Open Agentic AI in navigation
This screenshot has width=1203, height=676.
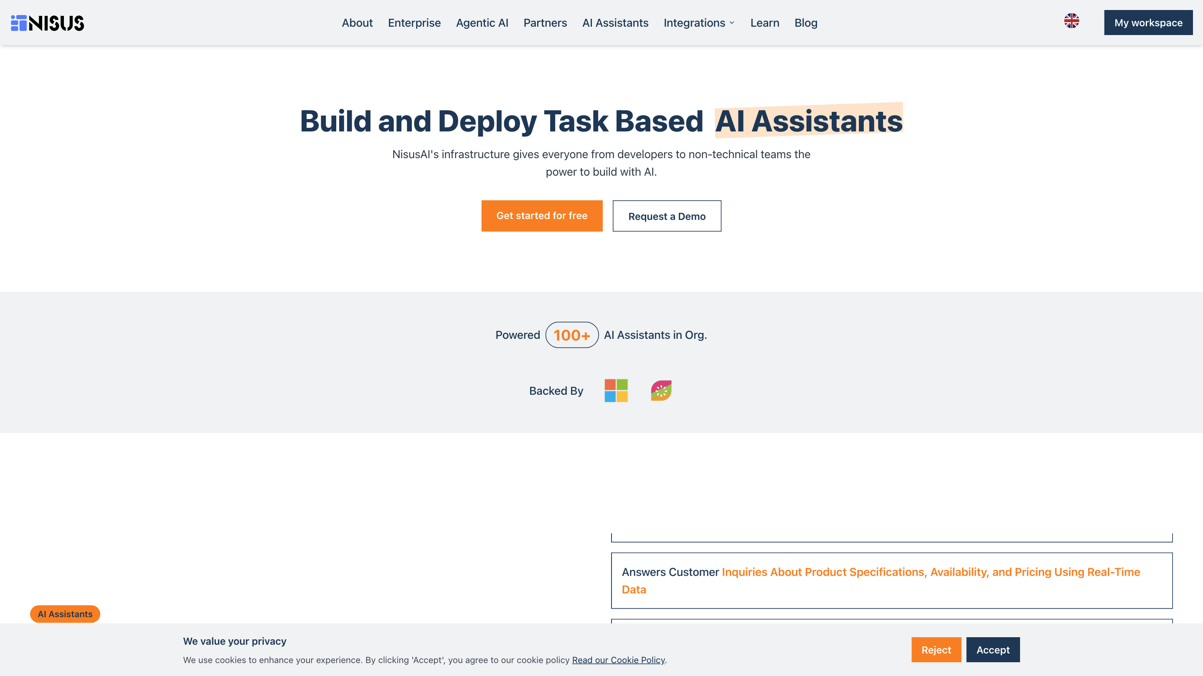coord(482,23)
